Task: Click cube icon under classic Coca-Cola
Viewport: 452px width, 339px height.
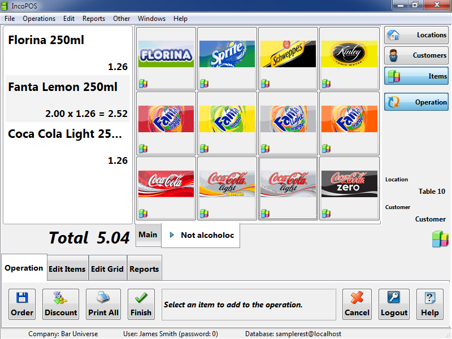Action: click(144, 214)
